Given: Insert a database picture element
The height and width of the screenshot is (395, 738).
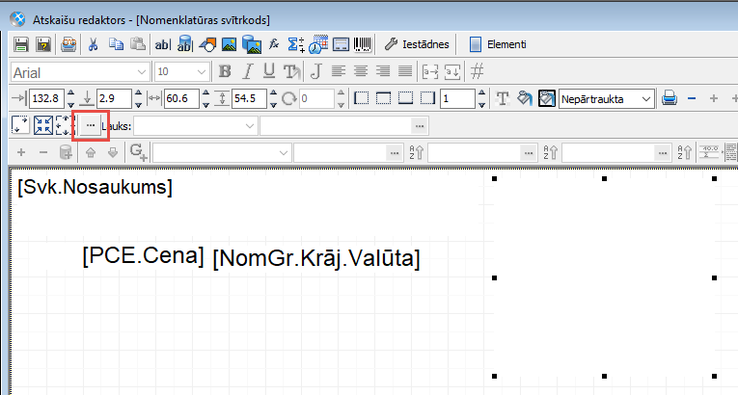Looking at the screenshot, I should [x=252, y=44].
